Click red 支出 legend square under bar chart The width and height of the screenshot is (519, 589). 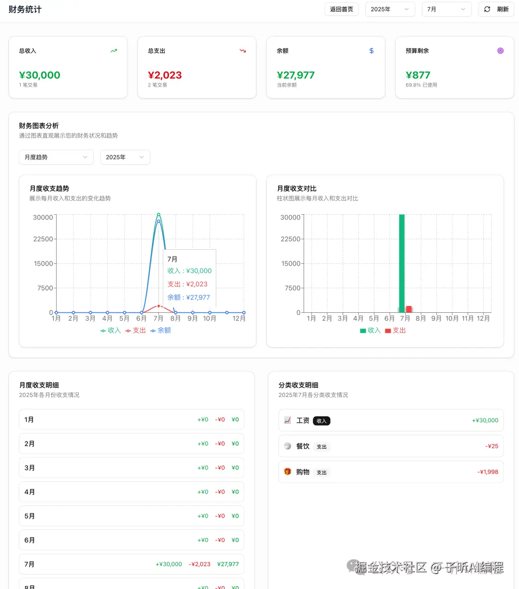tap(388, 331)
